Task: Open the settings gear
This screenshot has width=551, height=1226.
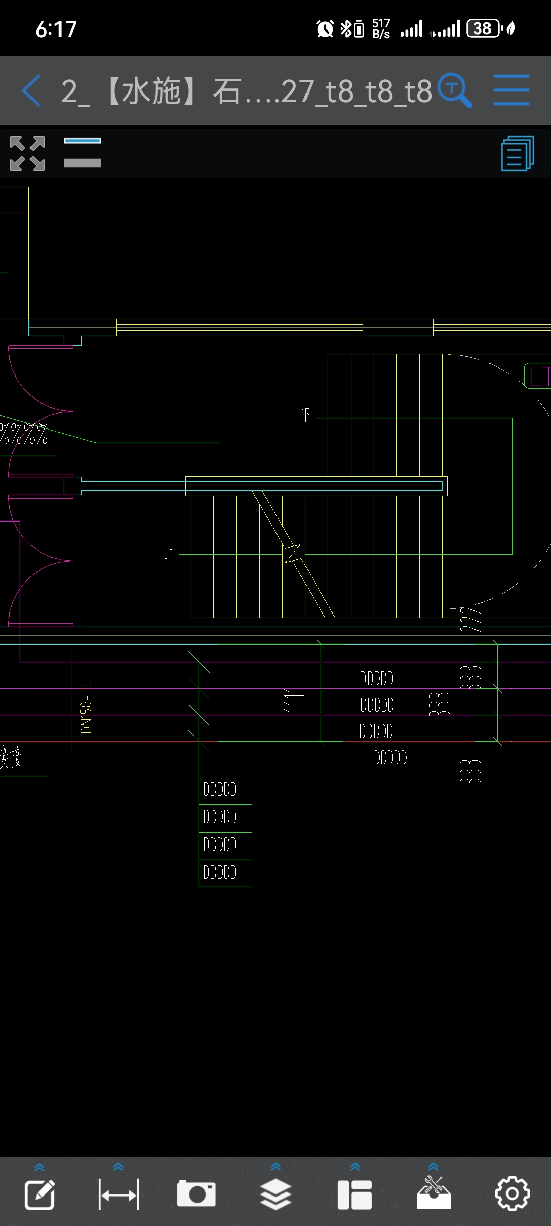Action: click(512, 1193)
